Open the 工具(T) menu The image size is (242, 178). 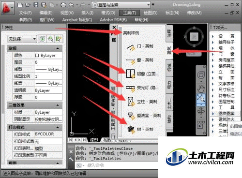coord(129,13)
